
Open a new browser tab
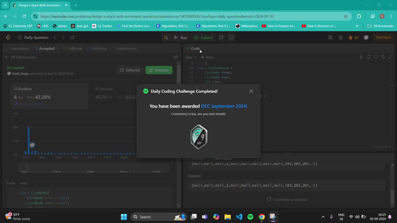tap(75, 5)
